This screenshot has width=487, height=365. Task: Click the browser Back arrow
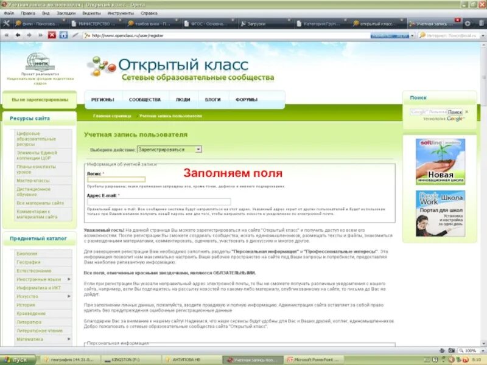[x=18, y=35]
